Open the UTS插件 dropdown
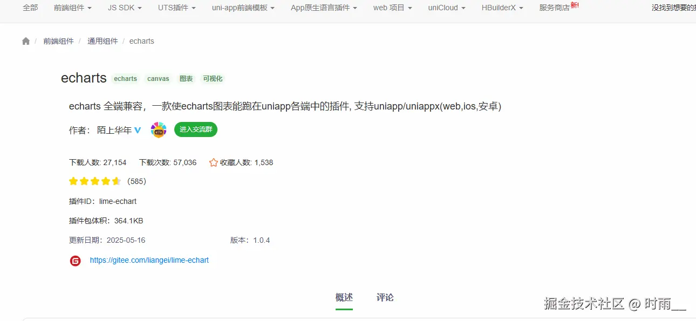Viewport: 696px width, 321px height. click(177, 8)
